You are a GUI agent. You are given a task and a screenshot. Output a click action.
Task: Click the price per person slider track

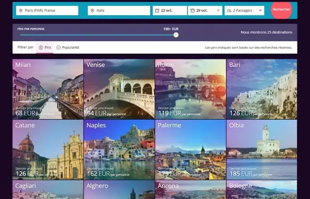97,35
